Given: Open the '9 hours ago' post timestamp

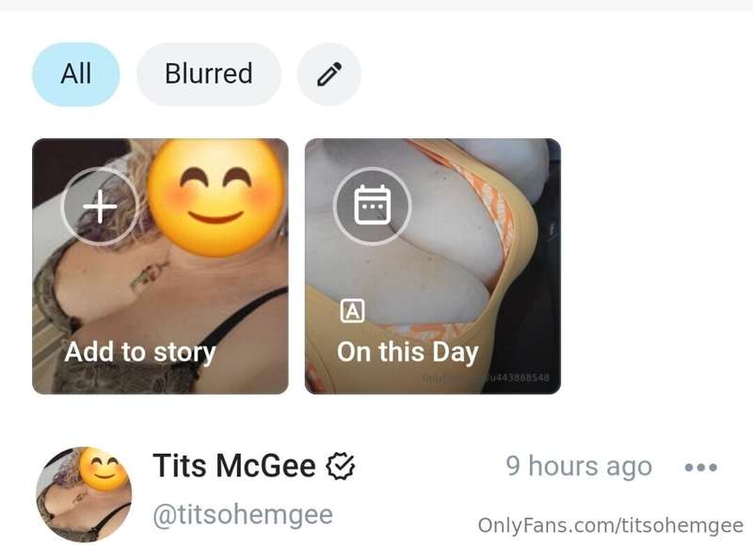Looking at the screenshot, I should tap(579, 466).
